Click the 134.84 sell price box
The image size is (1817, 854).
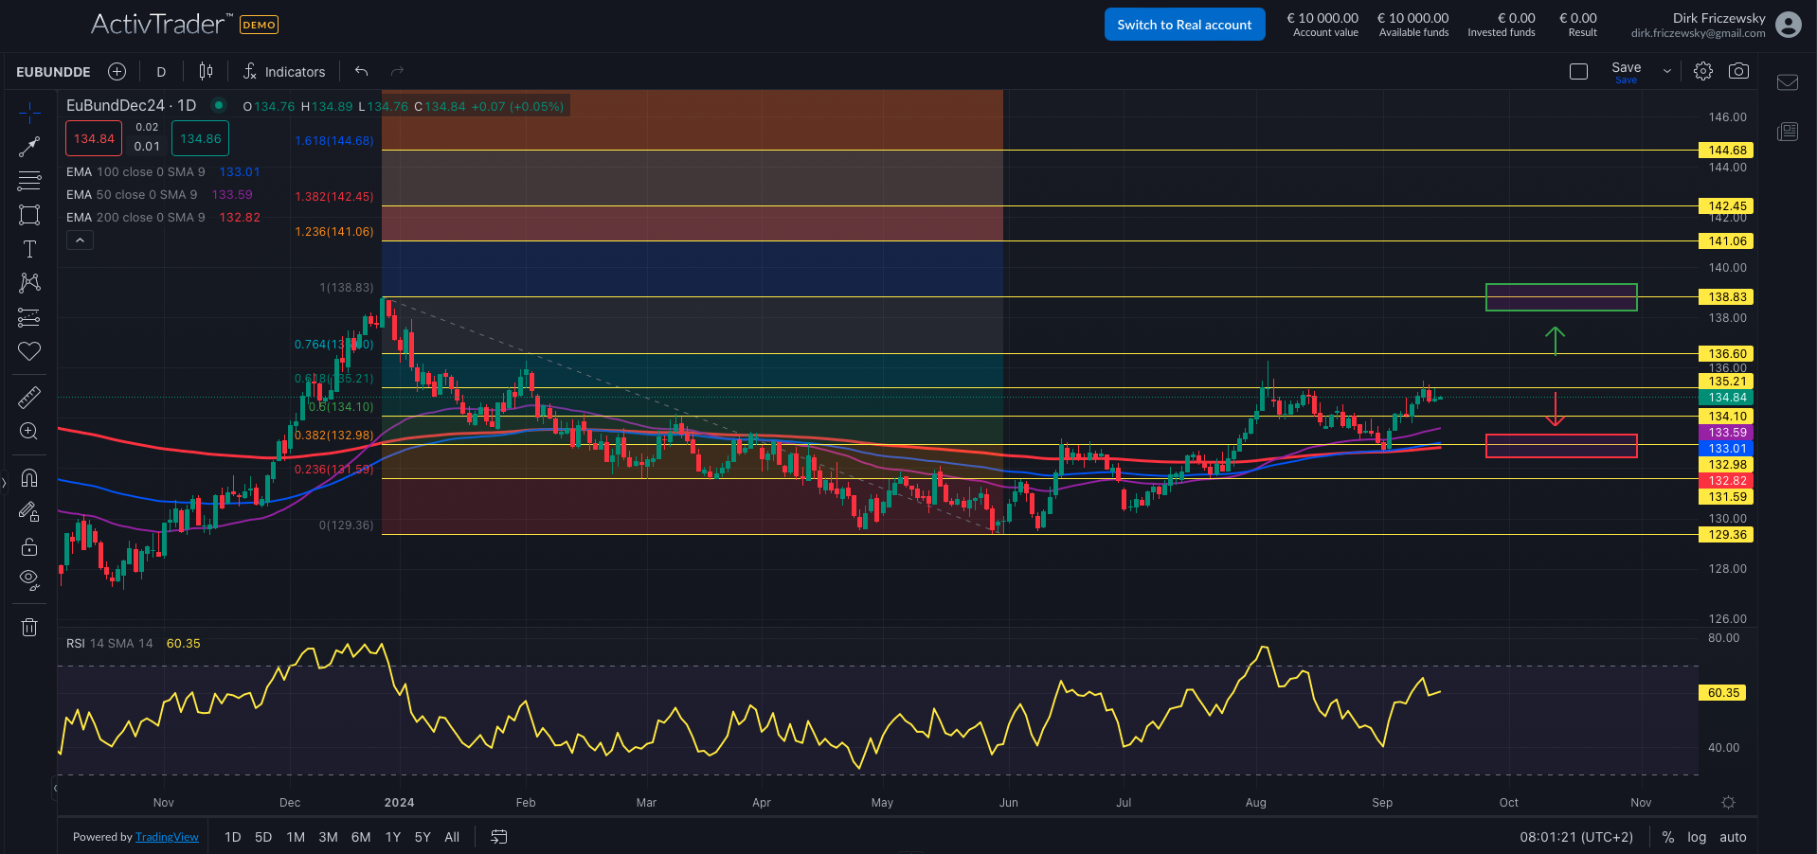[x=94, y=138]
